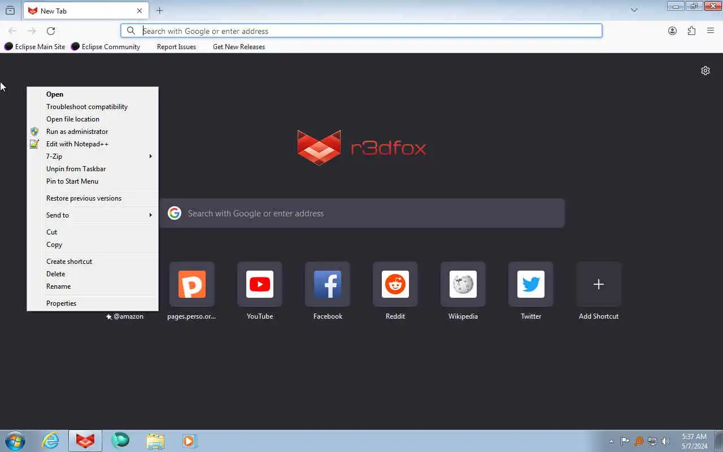Show hidden system tray icons
723x452 pixels.
(x=611, y=441)
